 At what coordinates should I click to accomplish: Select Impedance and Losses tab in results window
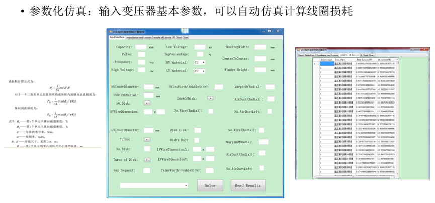click(x=327, y=55)
